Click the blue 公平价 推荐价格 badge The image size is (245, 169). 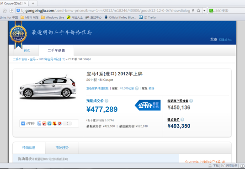point(148,105)
